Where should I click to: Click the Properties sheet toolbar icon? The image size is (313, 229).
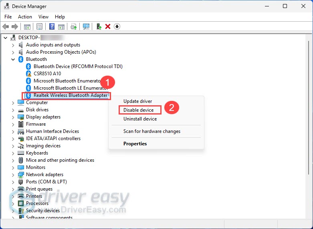pyautogui.click(x=40, y=26)
